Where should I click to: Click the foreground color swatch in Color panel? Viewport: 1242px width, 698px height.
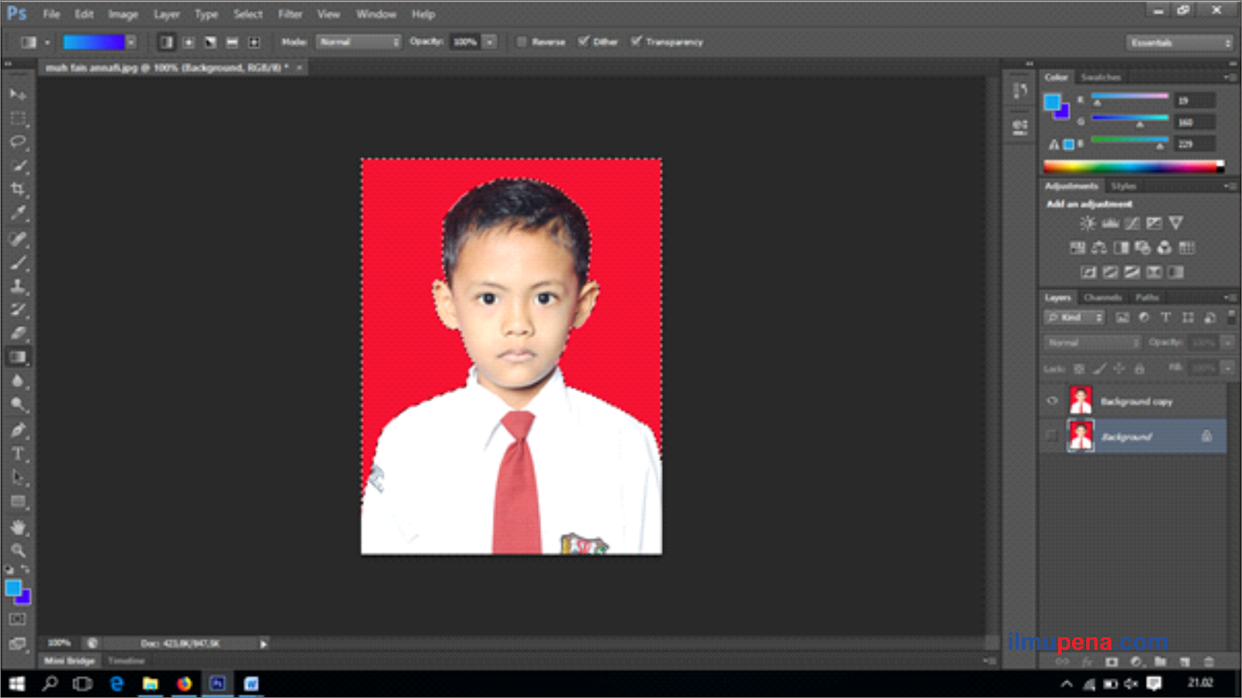(1053, 102)
